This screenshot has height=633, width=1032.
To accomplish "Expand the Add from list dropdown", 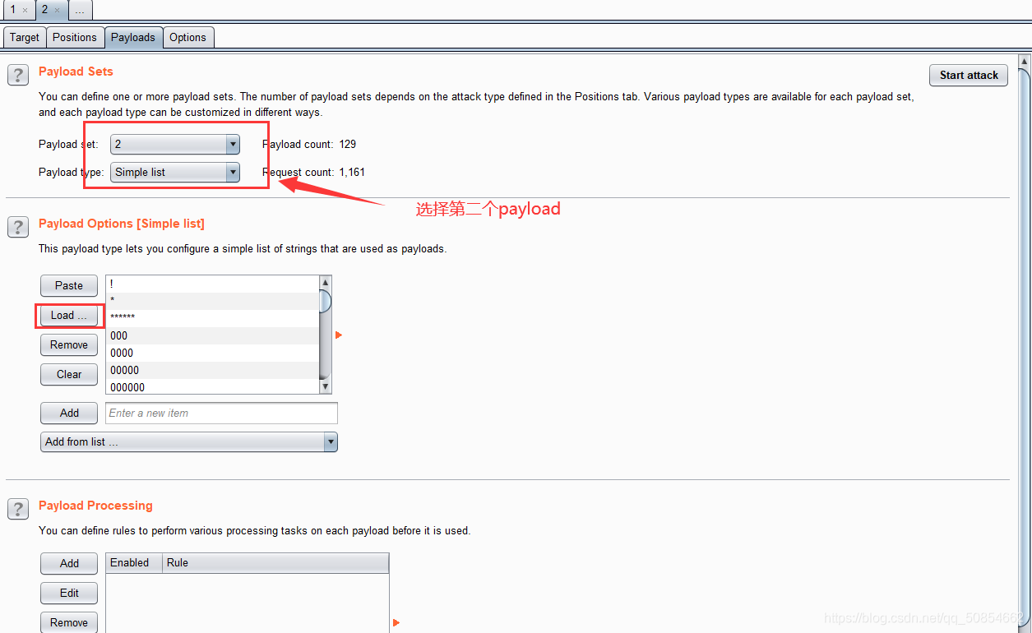I will [189, 441].
